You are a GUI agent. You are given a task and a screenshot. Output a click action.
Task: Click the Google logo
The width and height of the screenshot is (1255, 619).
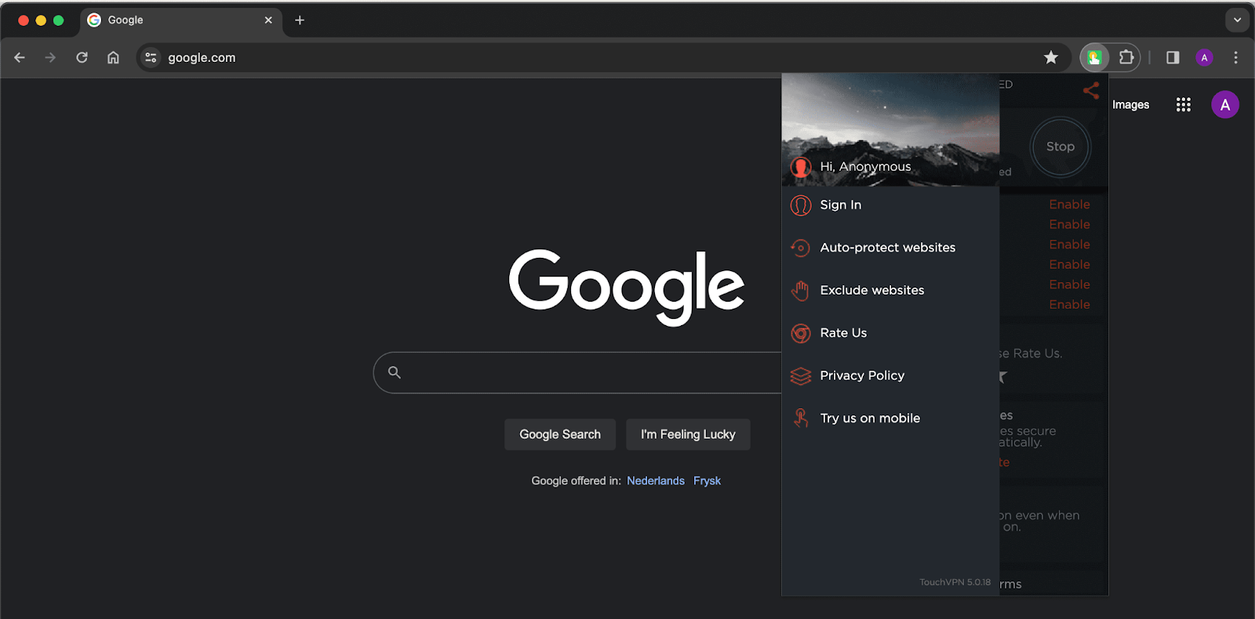(627, 287)
